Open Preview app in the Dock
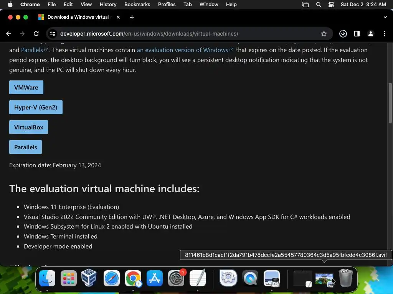 (x=272, y=278)
